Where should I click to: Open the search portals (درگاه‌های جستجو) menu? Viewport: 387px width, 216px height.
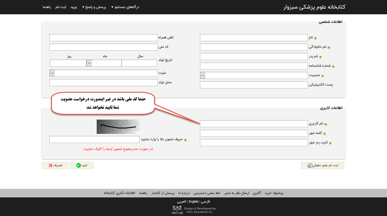[x=125, y=7]
